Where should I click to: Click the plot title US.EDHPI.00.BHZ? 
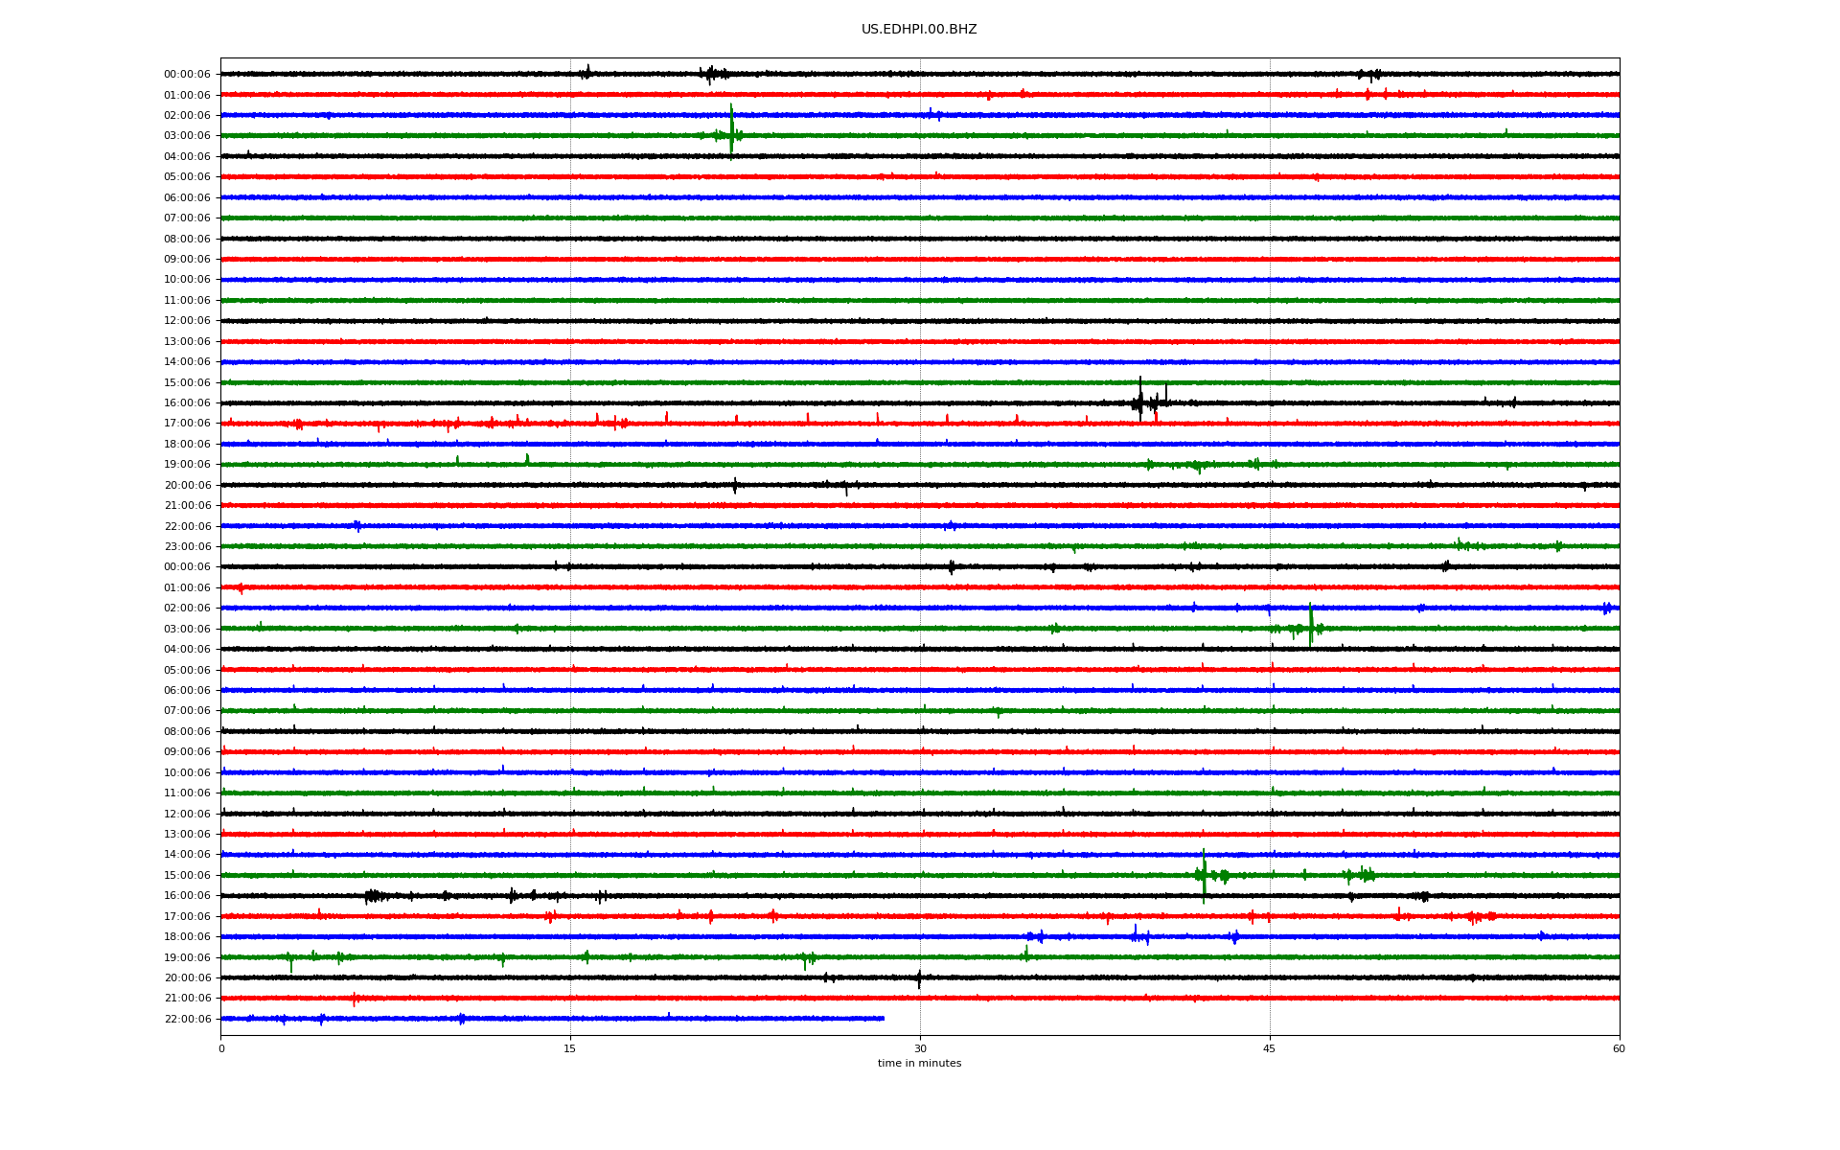point(919,30)
